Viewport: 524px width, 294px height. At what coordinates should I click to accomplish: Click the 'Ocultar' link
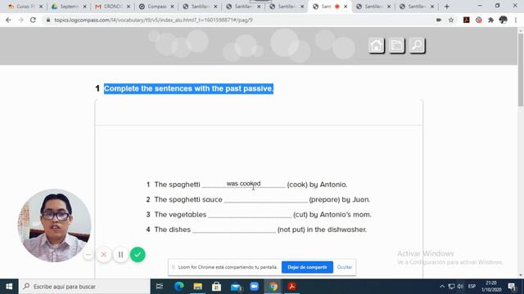coord(344,267)
